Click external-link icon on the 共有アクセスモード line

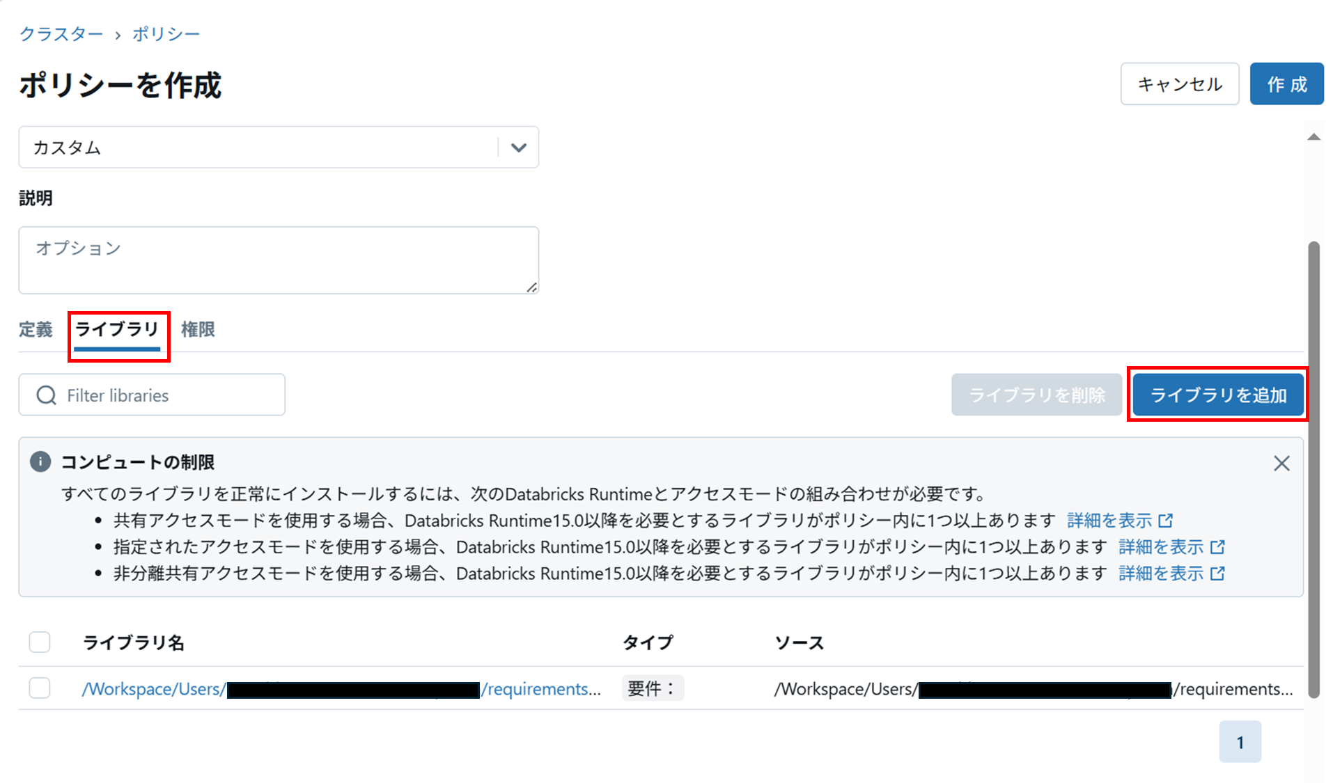(x=1166, y=521)
